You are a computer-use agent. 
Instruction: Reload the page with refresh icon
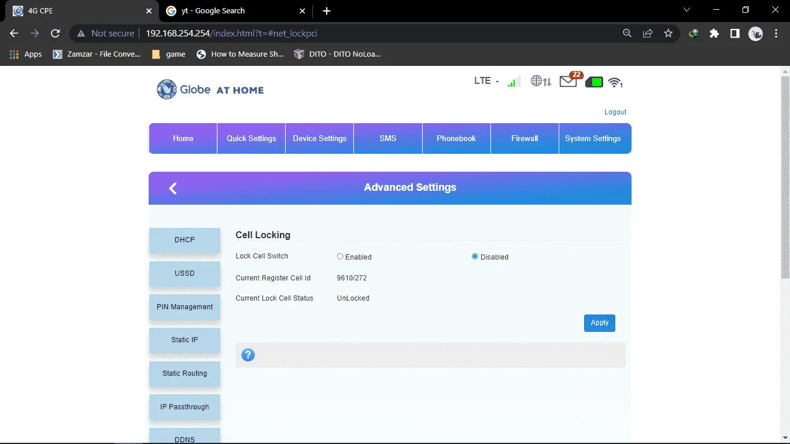pyautogui.click(x=56, y=34)
